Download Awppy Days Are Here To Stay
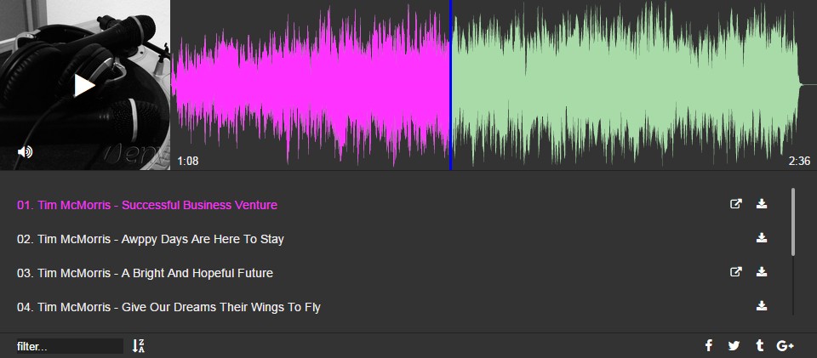 point(762,238)
